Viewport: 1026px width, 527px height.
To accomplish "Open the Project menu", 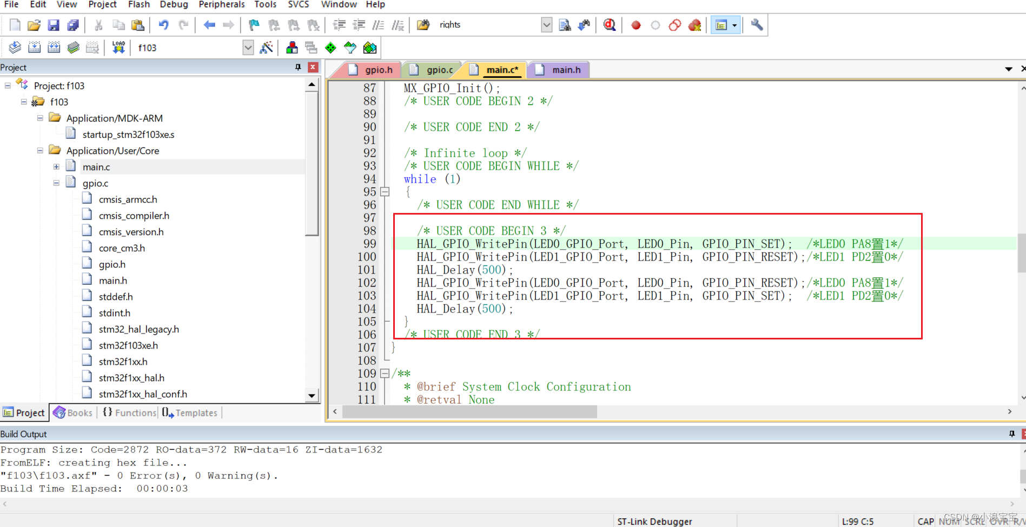I will (102, 5).
